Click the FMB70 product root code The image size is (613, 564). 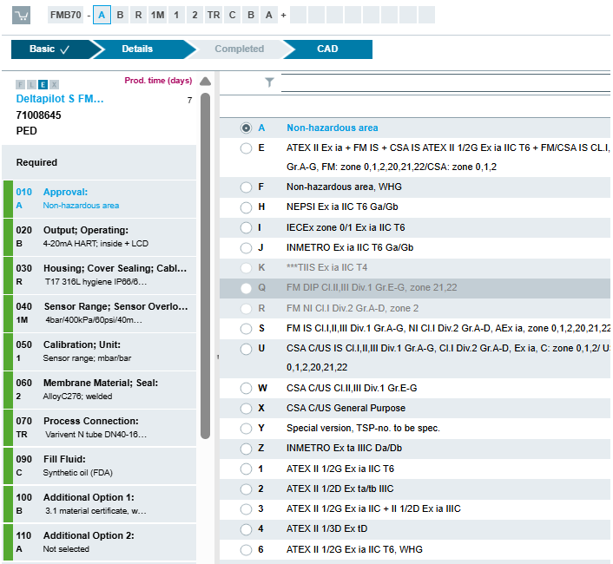(65, 16)
